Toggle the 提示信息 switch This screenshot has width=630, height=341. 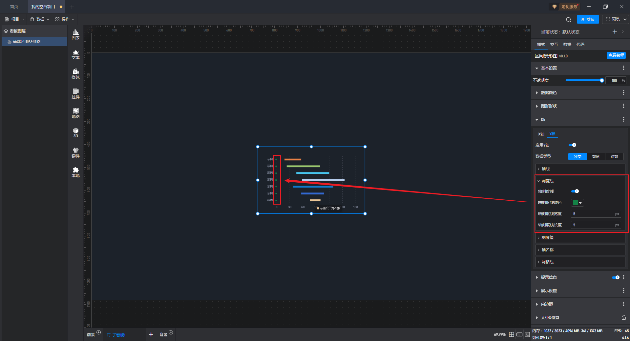pyautogui.click(x=616, y=277)
